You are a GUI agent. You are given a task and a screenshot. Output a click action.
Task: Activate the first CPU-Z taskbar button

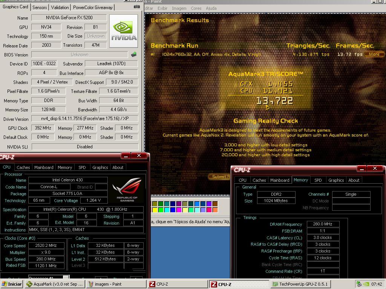coord(178,284)
